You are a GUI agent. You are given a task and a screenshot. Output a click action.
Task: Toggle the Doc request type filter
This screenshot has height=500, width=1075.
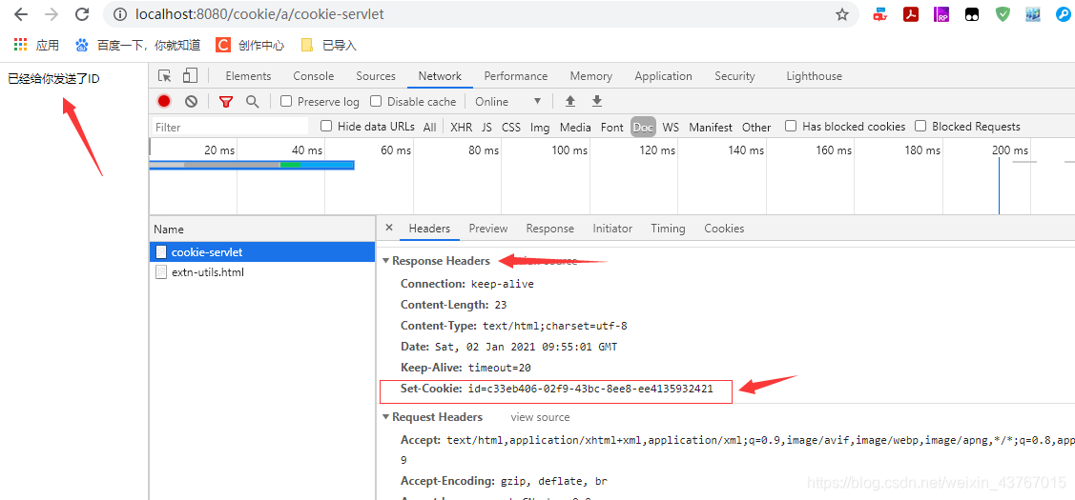click(643, 127)
